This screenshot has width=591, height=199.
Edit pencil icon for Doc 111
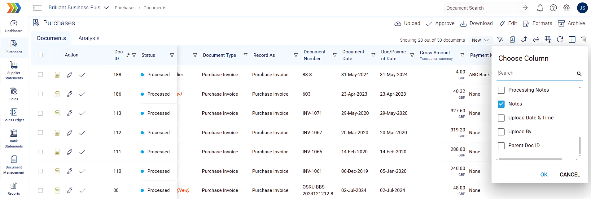70,152
